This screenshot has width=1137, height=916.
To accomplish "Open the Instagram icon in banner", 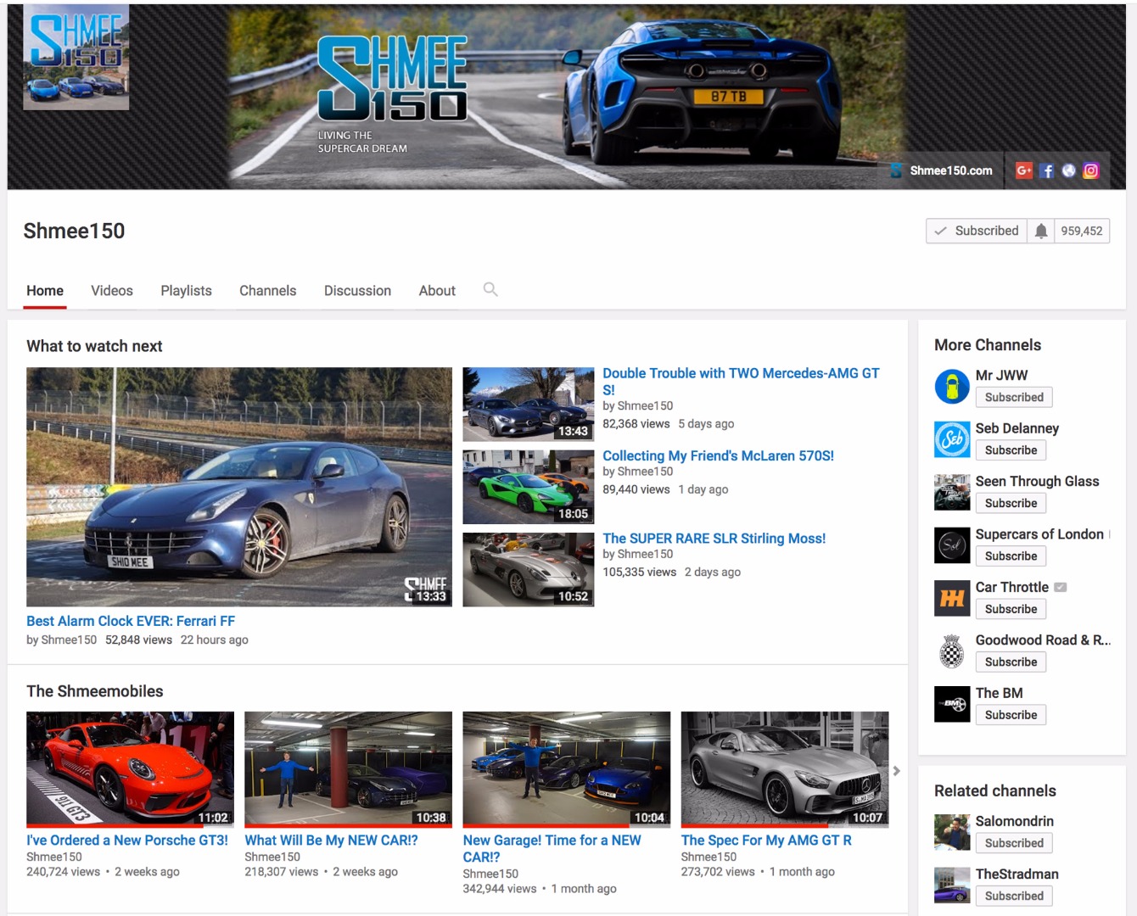I will pyautogui.click(x=1091, y=170).
